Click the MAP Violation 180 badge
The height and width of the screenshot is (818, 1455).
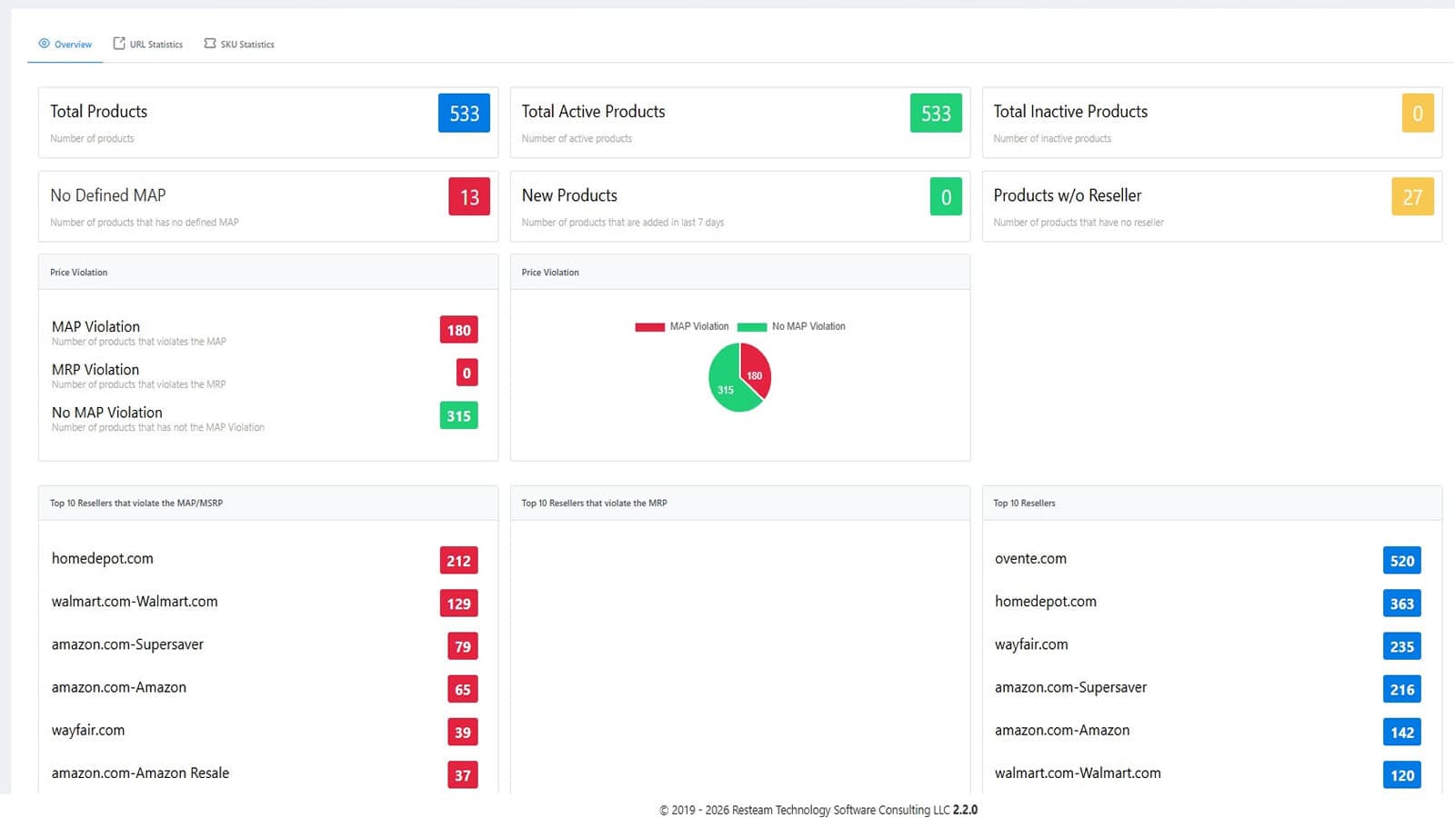[458, 330]
